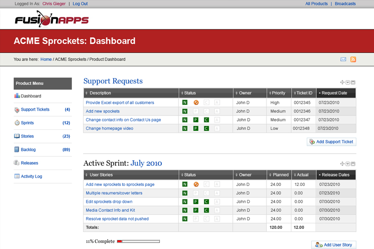The width and height of the screenshot is (374, 249).
Task: Sort Support Requests by Request Date column
Action: click(x=336, y=93)
